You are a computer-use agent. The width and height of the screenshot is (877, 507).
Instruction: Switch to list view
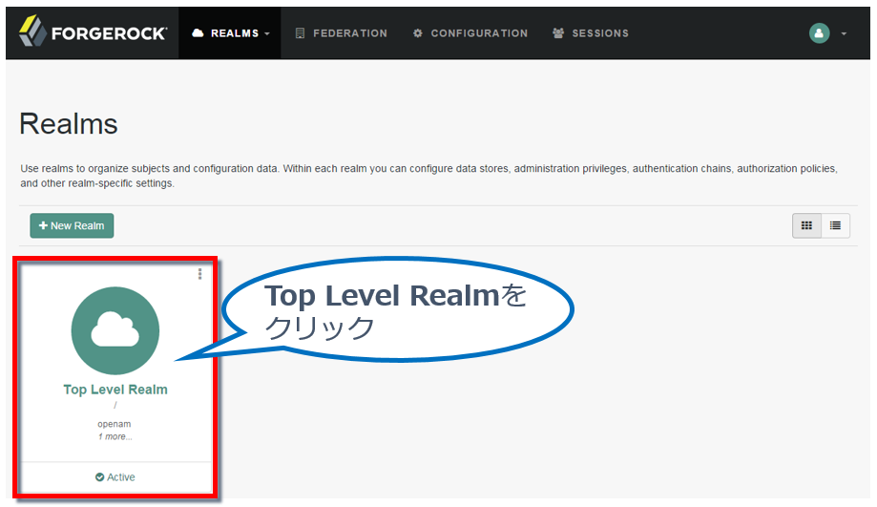tap(835, 225)
